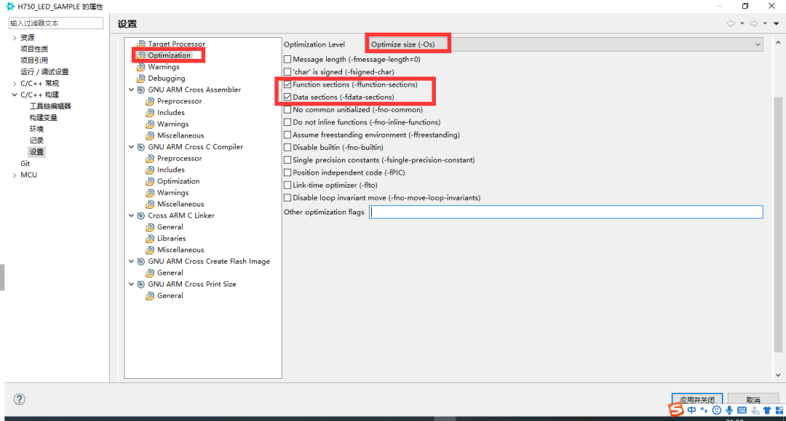The height and width of the screenshot is (421, 786).
Task: Open the top-level Optimization page
Action: click(169, 55)
